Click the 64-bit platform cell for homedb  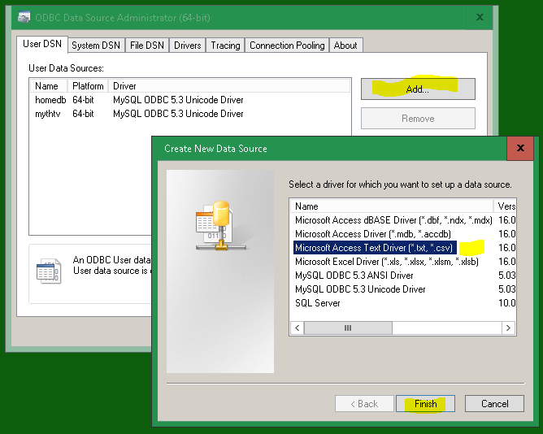(x=83, y=100)
